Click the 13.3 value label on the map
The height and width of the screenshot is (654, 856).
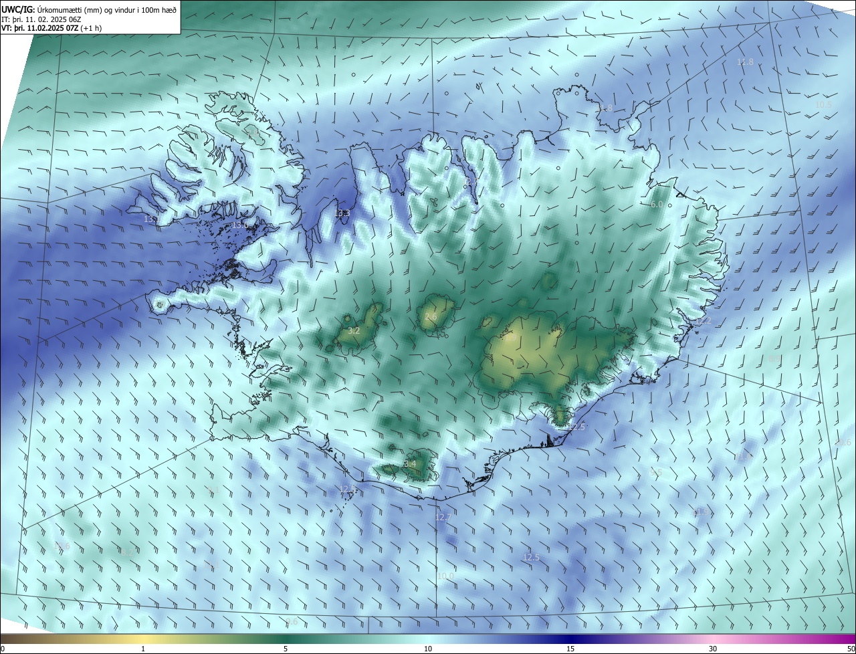click(343, 213)
